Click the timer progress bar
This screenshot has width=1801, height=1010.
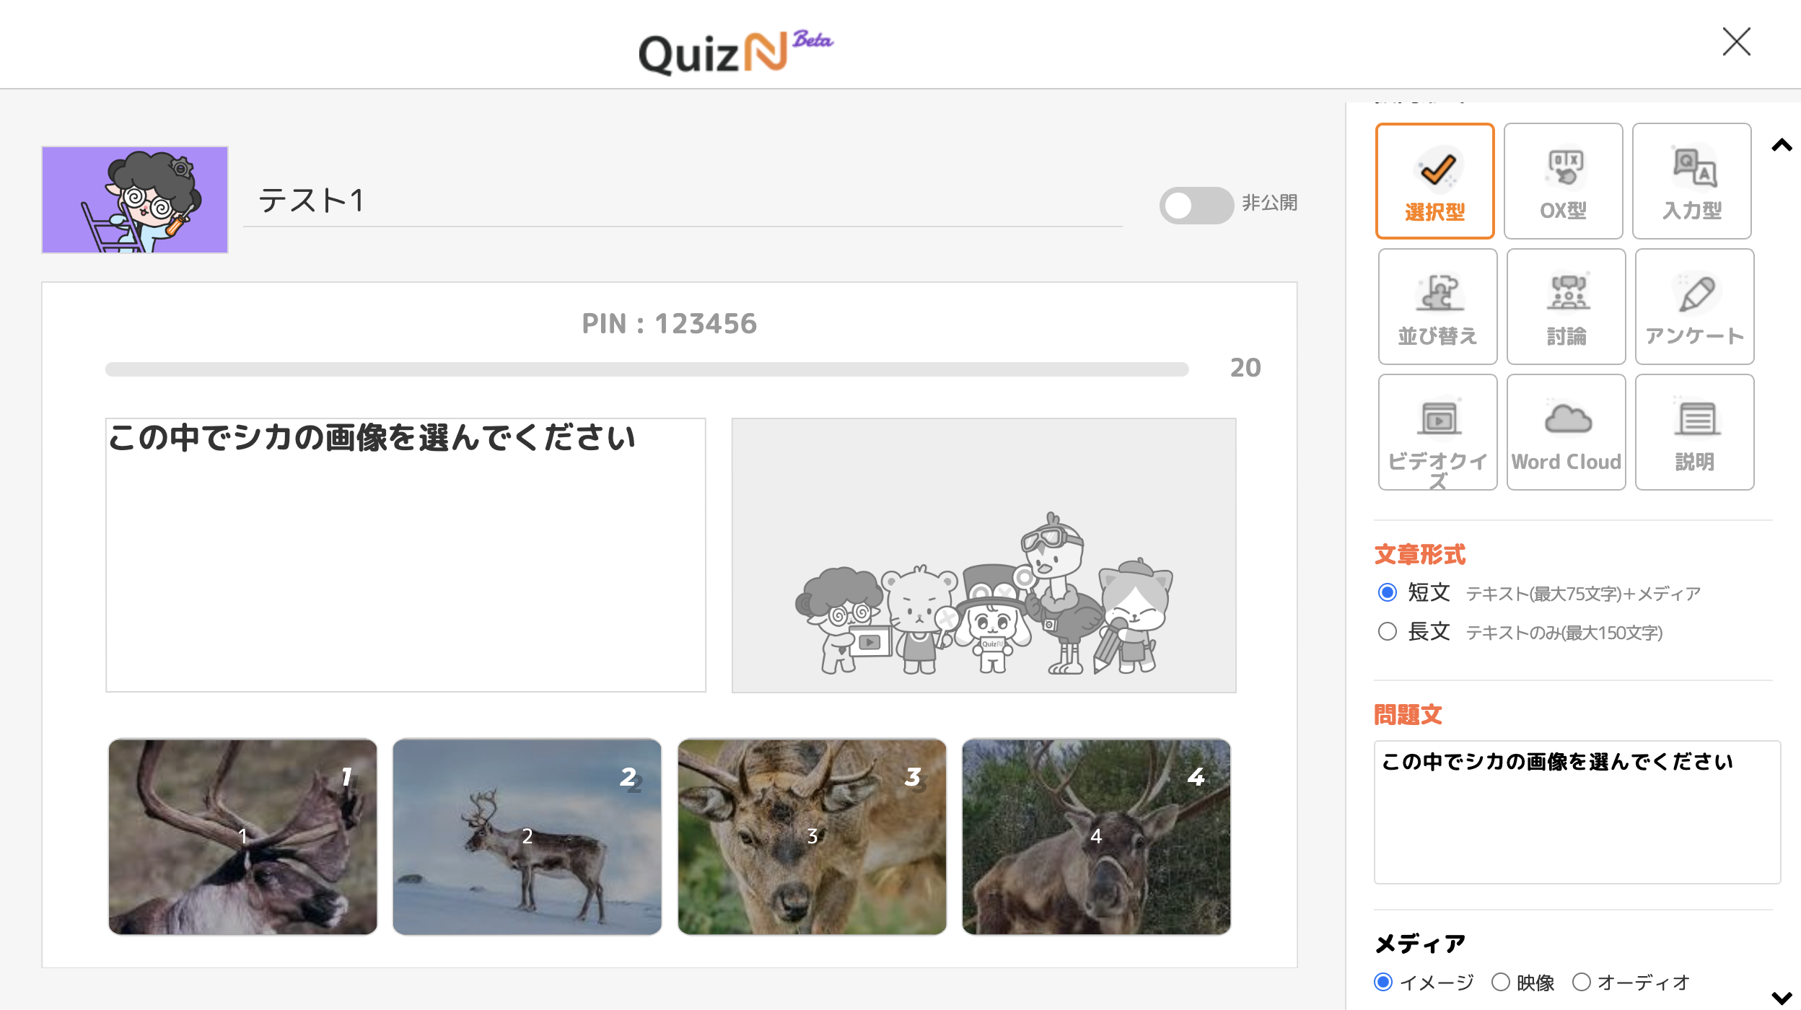point(647,369)
